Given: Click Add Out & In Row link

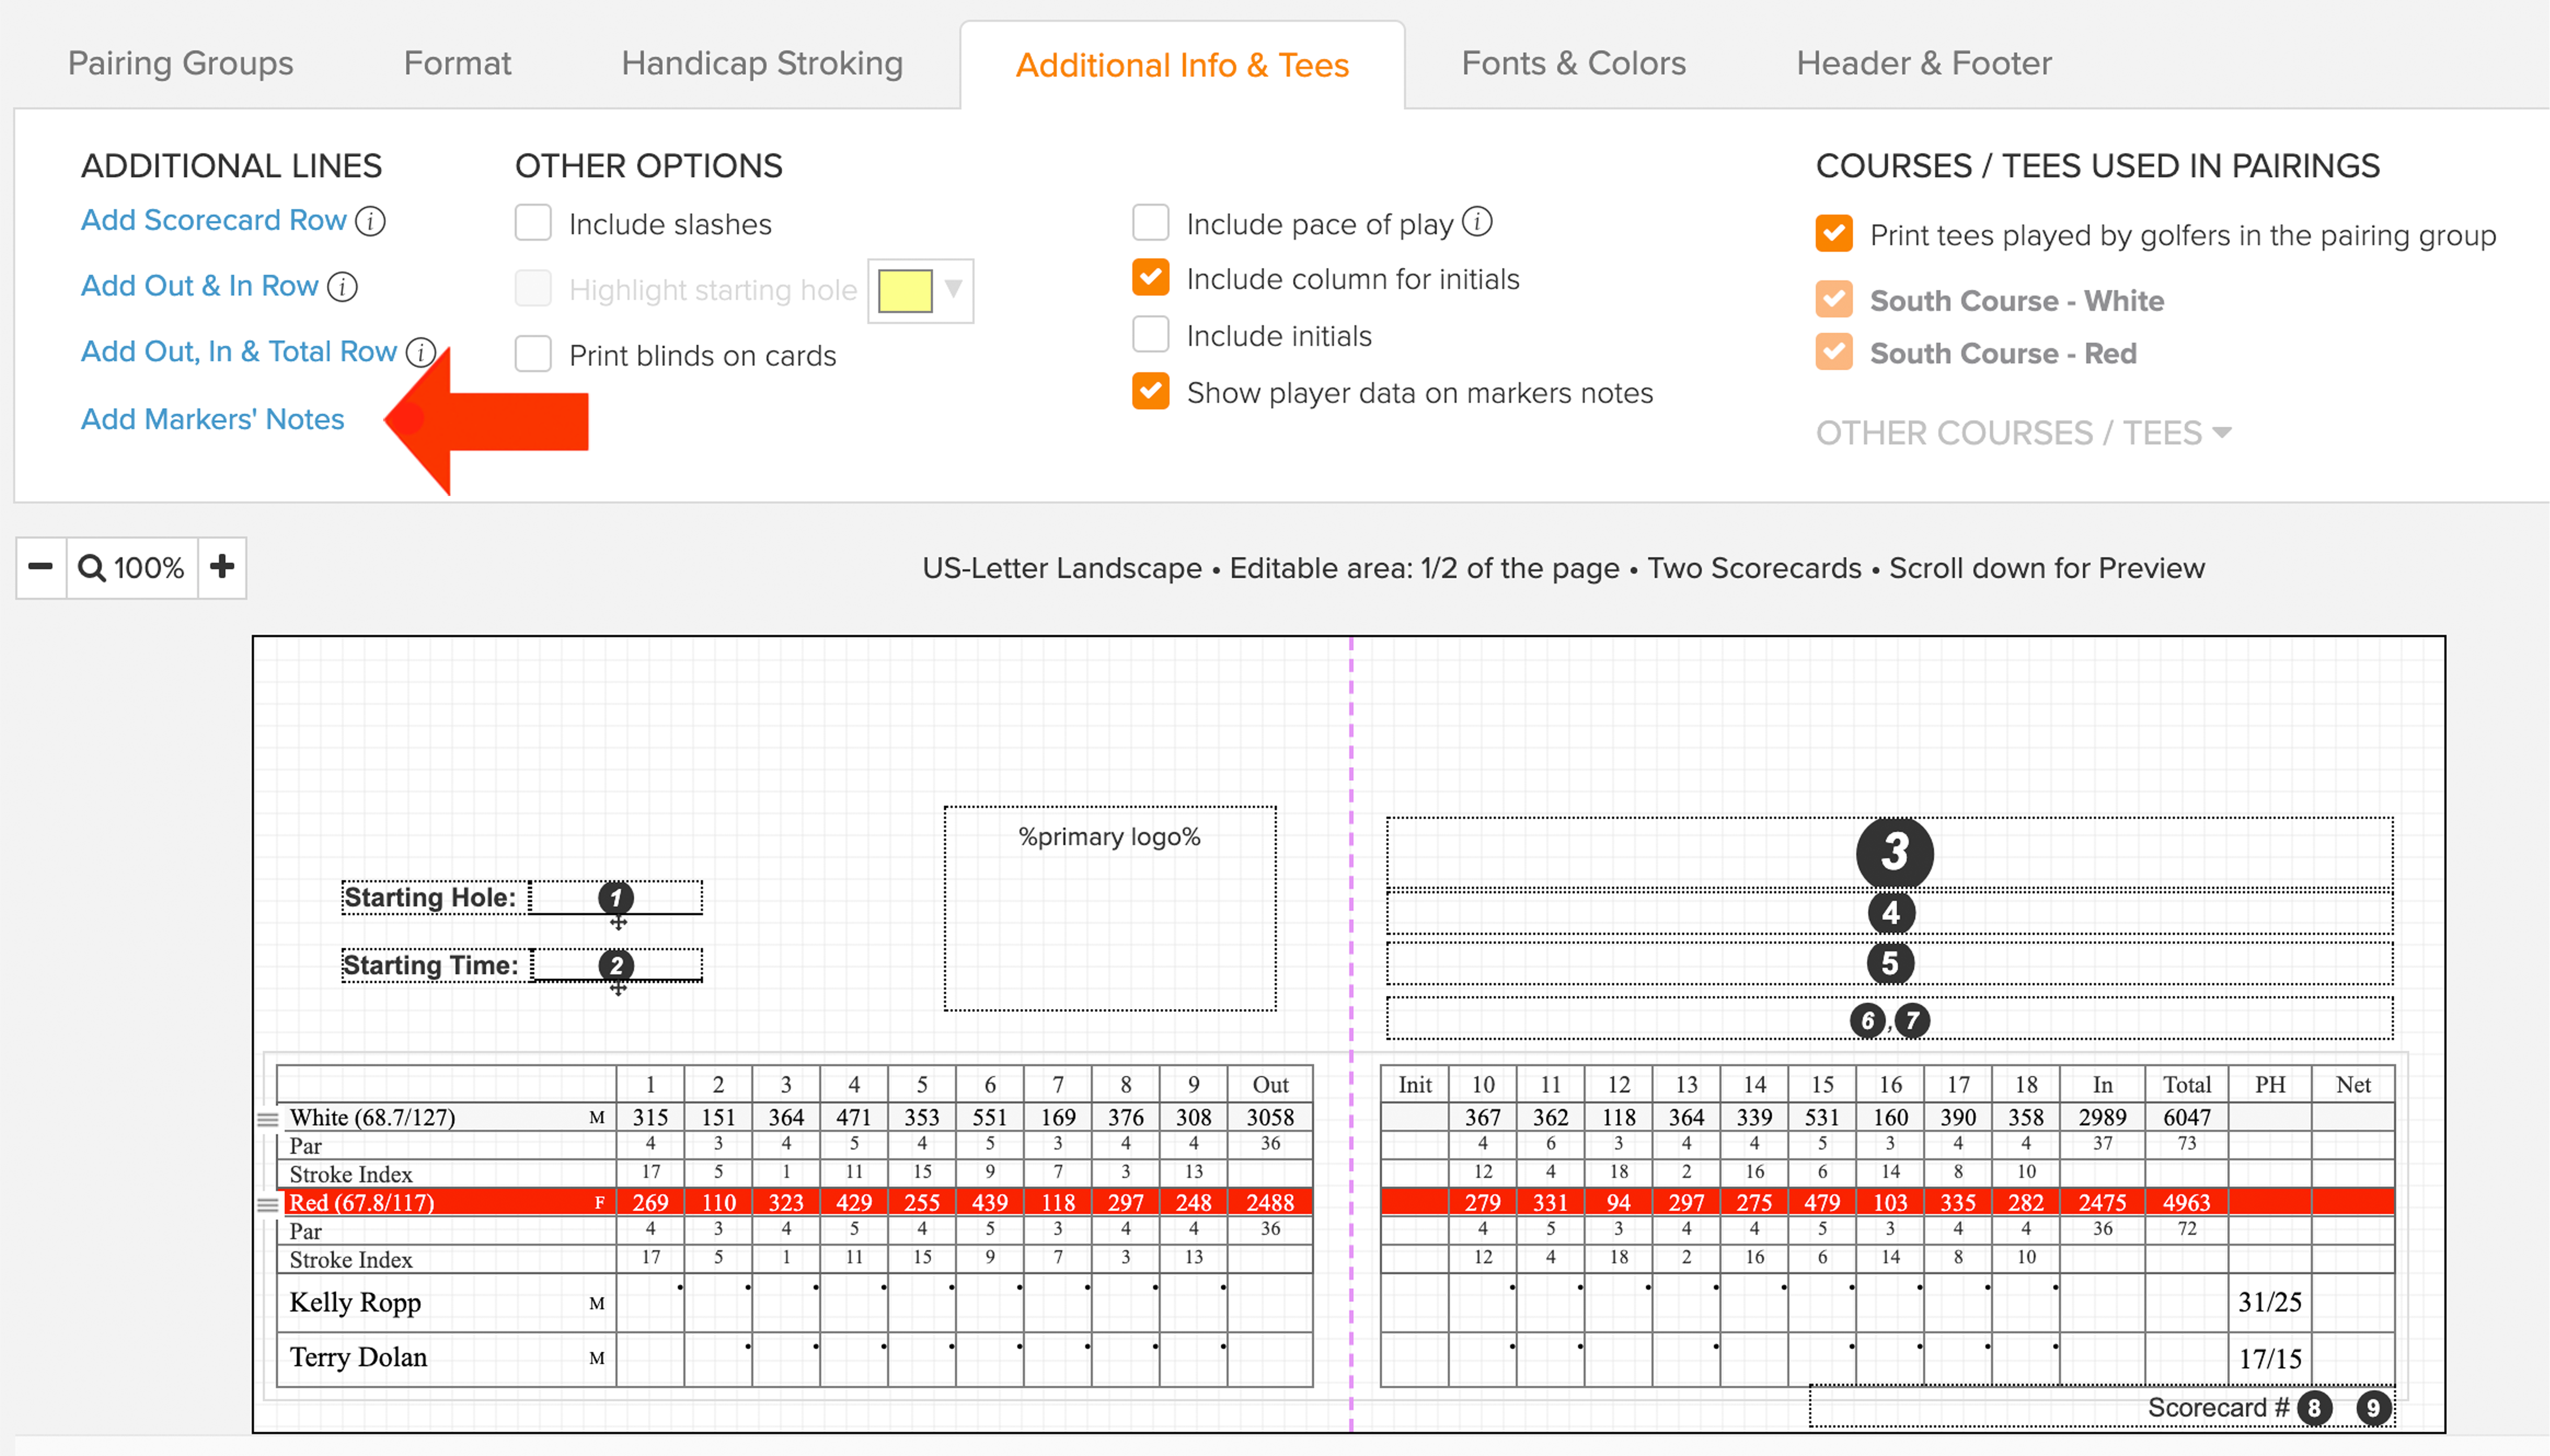Looking at the screenshot, I should 199,286.
